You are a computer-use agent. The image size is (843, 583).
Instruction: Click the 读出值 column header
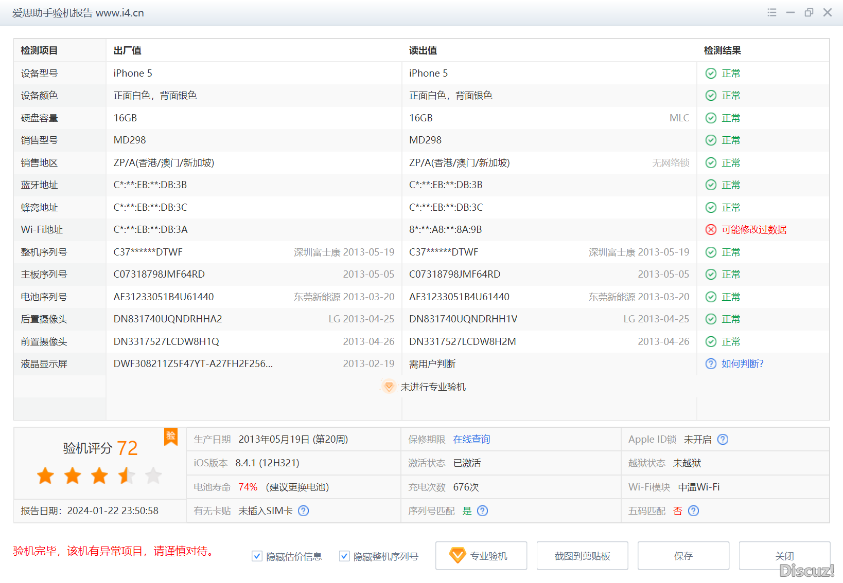coord(423,50)
